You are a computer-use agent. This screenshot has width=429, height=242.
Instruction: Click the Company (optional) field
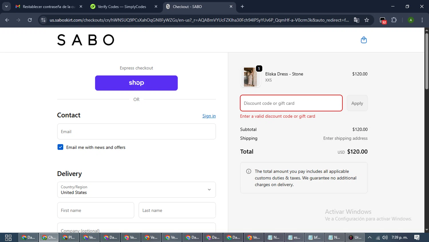click(136, 228)
